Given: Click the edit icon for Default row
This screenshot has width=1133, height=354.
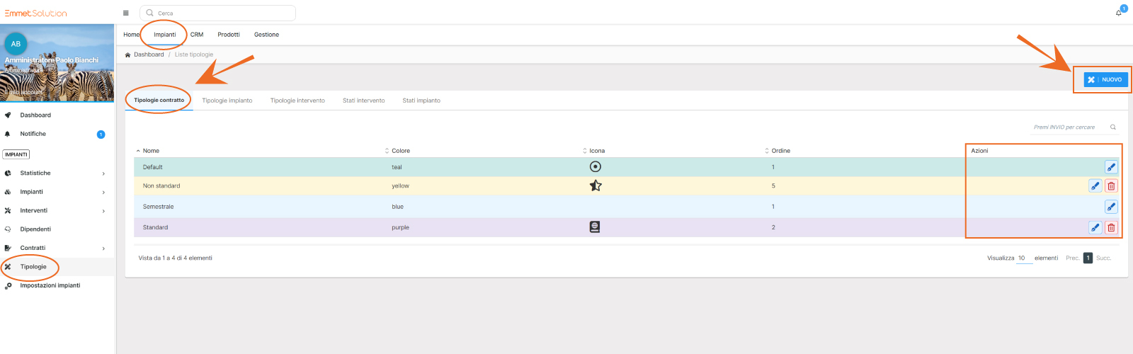Looking at the screenshot, I should (1110, 167).
